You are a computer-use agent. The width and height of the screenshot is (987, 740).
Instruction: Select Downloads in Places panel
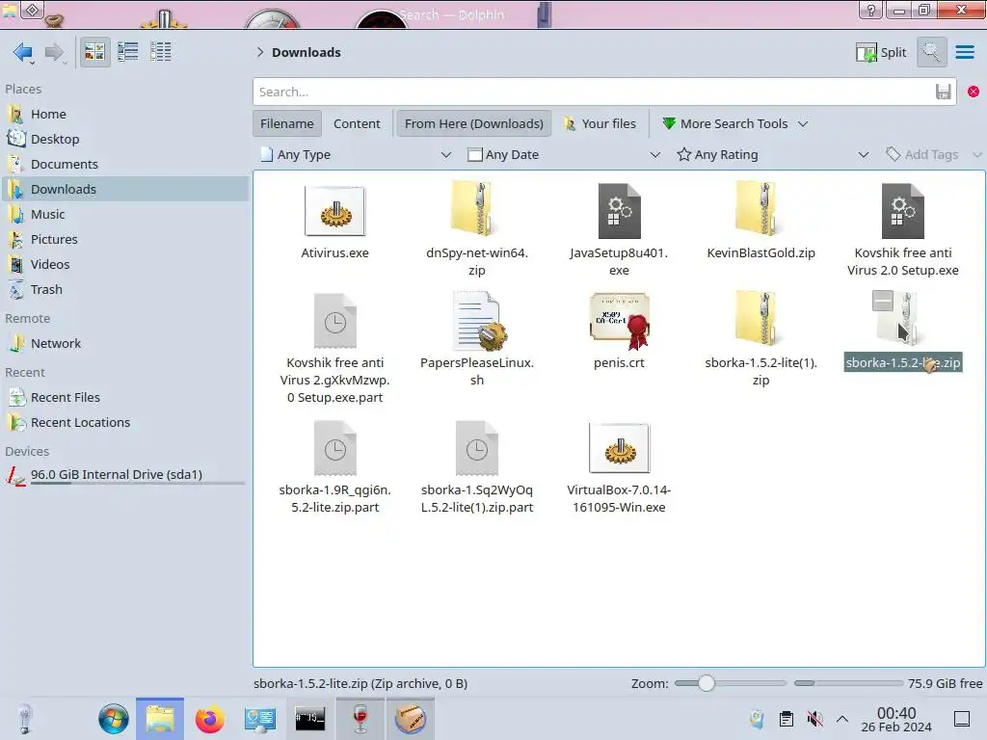(x=125, y=189)
